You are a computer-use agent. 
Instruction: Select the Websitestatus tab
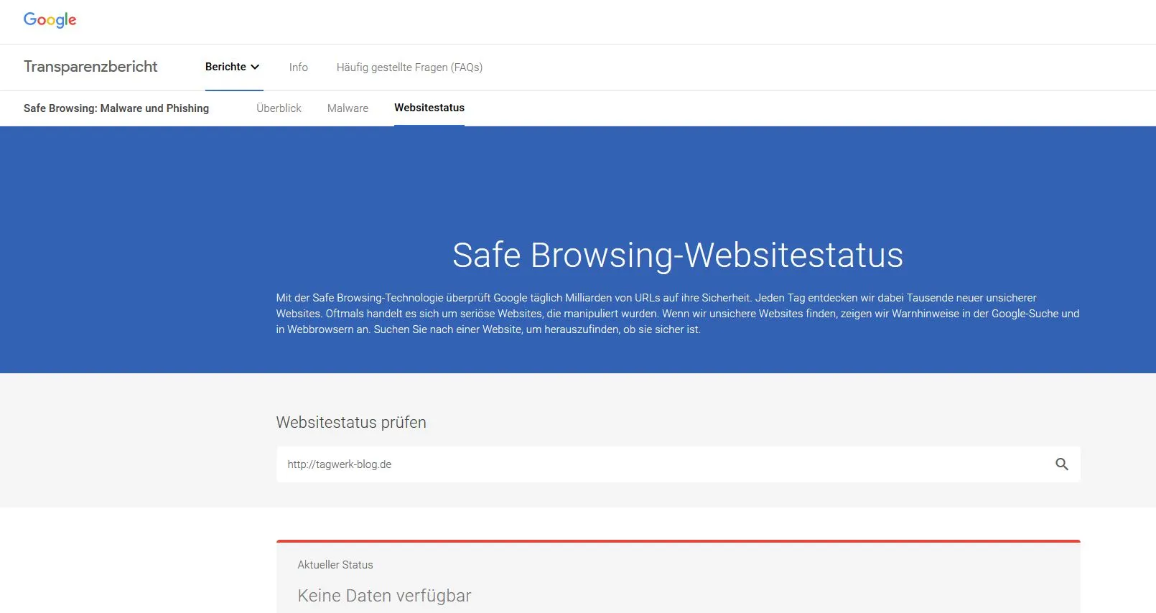(429, 108)
